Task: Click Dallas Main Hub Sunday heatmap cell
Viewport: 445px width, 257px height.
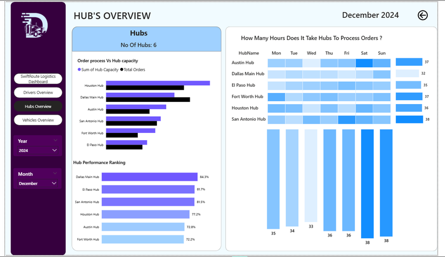Action: tap(382, 75)
